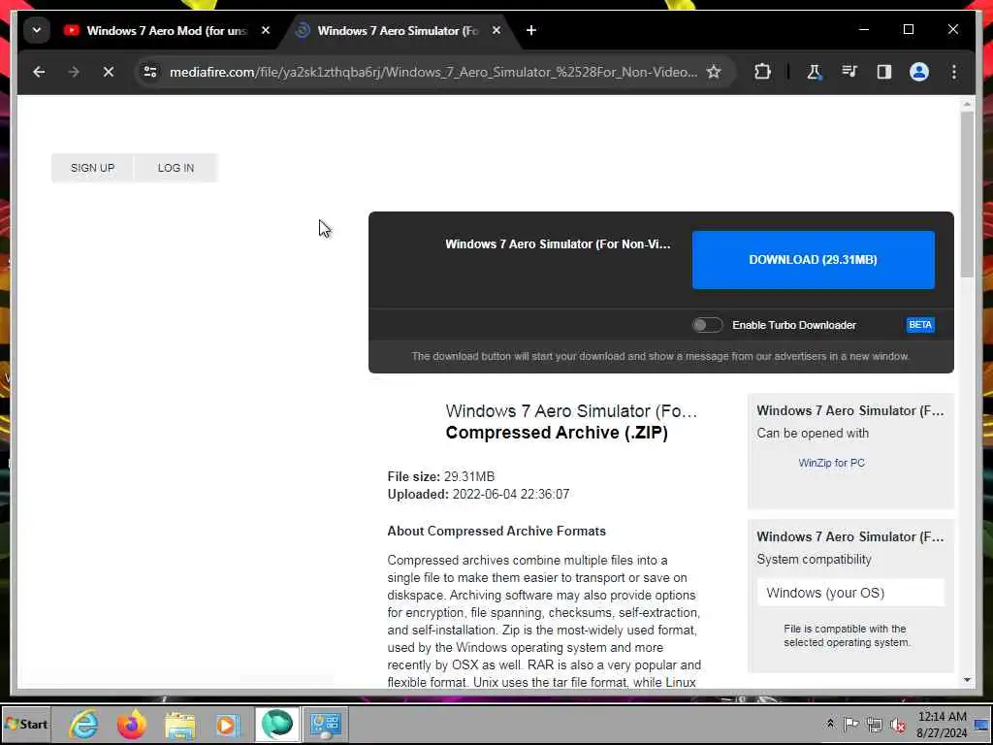This screenshot has height=745, width=993.
Task: Click the 'About Compressed Archive Formats' heading
Action: (496, 531)
